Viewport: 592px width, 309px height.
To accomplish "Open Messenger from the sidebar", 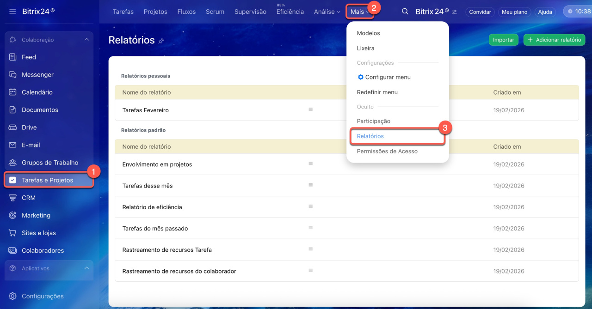I will coord(37,75).
